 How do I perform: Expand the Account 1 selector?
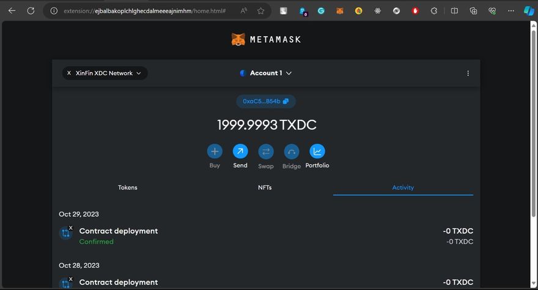coord(266,73)
